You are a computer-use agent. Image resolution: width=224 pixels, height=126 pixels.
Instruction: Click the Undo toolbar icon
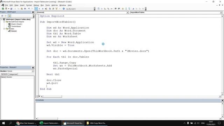click(29, 9)
